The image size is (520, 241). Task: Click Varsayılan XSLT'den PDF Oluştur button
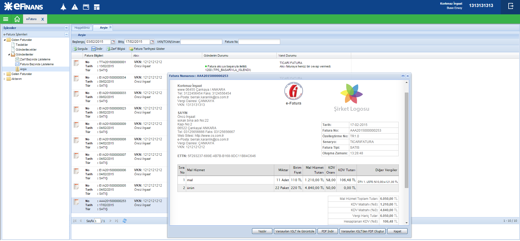point(362,231)
